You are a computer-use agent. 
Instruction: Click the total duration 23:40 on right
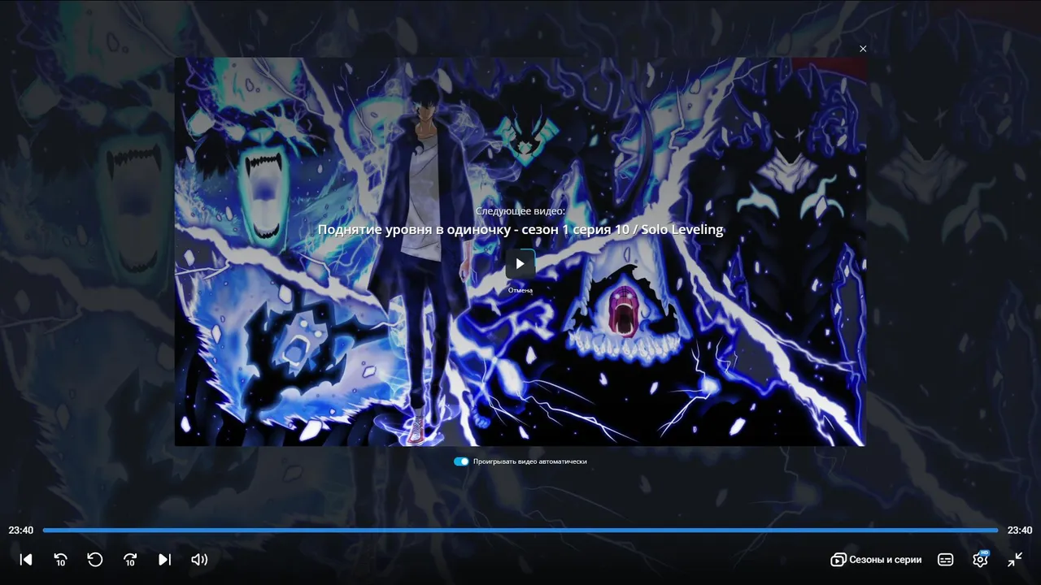pyautogui.click(x=1020, y=531)
